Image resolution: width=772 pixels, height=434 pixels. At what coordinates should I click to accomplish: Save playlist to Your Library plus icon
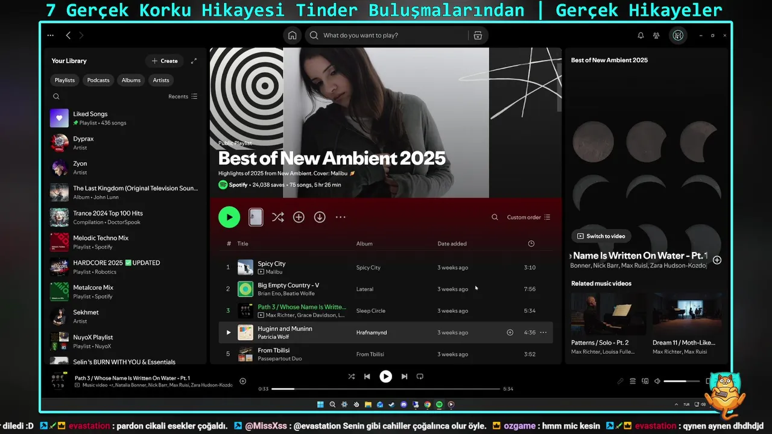299,217
